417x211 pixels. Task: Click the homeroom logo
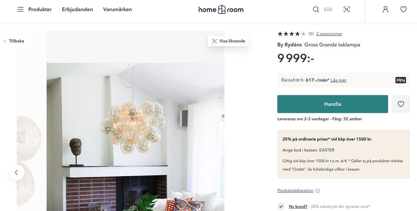[x=221, y=9]
